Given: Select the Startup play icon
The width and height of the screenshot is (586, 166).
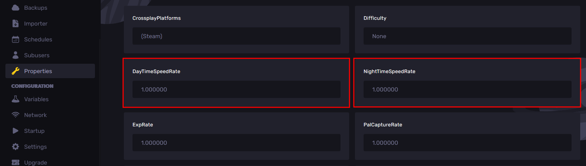Looking at the screenshot, I should click(x=16, y=131).
